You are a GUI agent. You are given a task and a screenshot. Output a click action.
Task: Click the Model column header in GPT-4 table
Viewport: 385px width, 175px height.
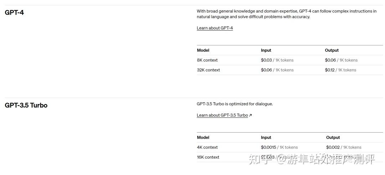point(203,50)
